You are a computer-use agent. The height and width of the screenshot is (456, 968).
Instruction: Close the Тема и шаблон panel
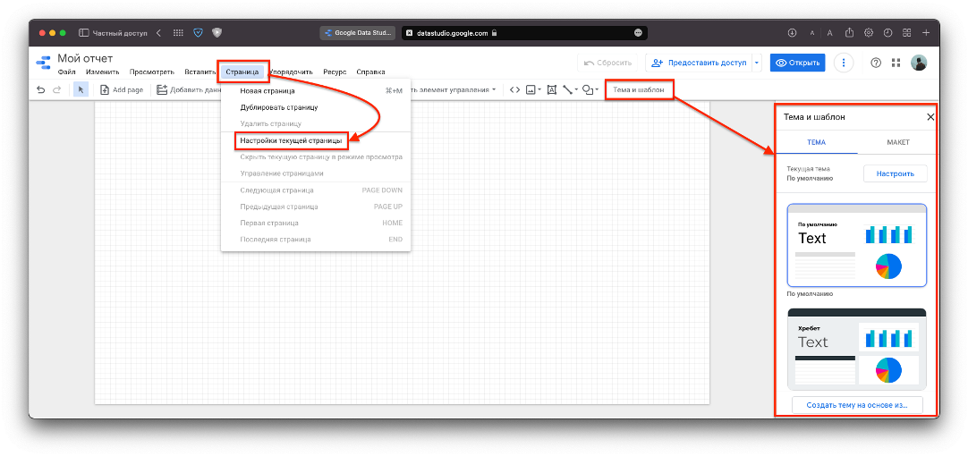(x=930, y=117)
